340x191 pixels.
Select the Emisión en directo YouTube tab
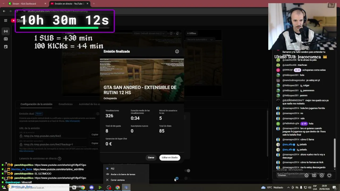(70, 4)
